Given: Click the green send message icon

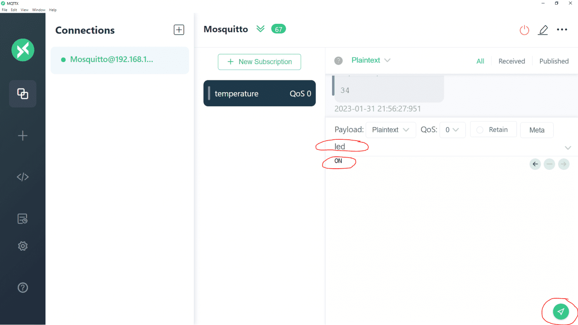Looking at the screenshot, I should tap(561, 311).
